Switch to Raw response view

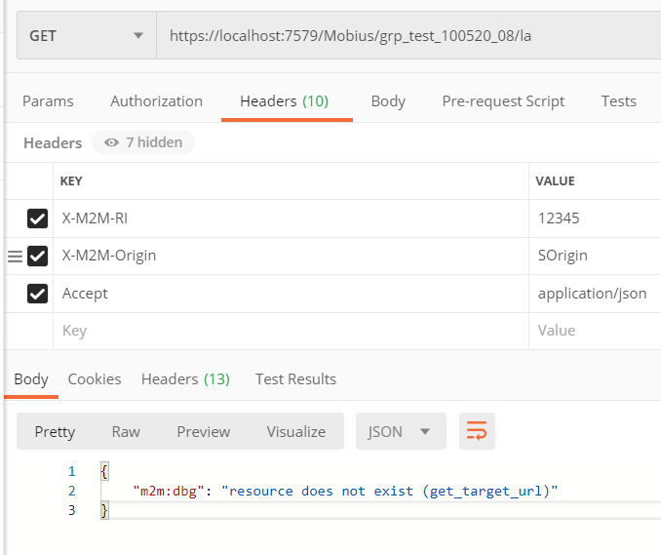coord(126,431)
